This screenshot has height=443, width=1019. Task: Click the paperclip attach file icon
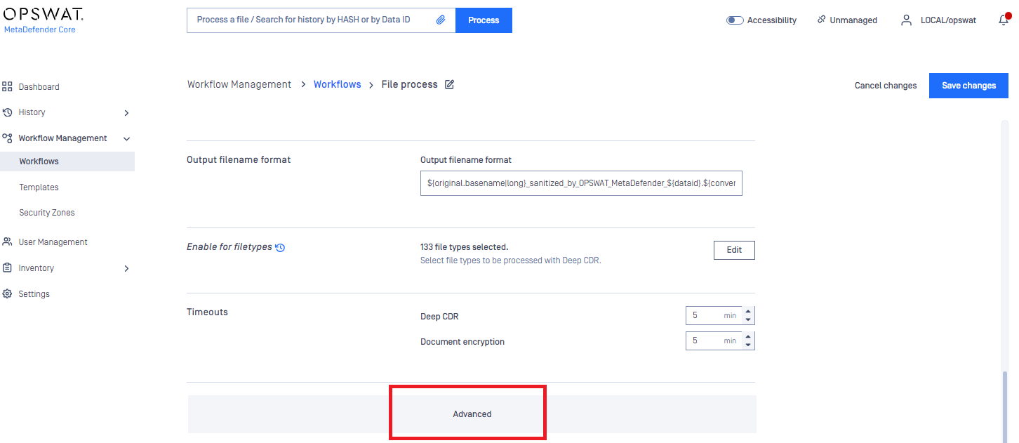coord(441,20)
